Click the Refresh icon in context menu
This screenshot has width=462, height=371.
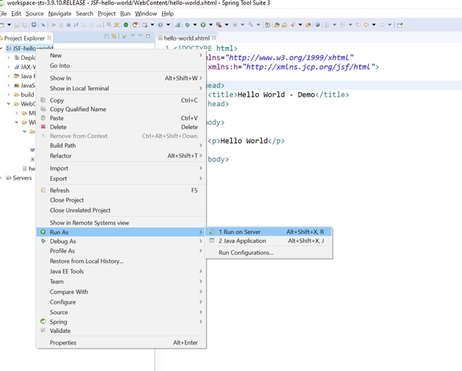[x=43, y=191]
